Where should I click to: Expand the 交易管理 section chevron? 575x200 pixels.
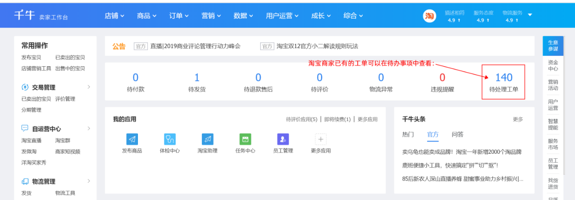pyautogui.click(x=88, y=87)
